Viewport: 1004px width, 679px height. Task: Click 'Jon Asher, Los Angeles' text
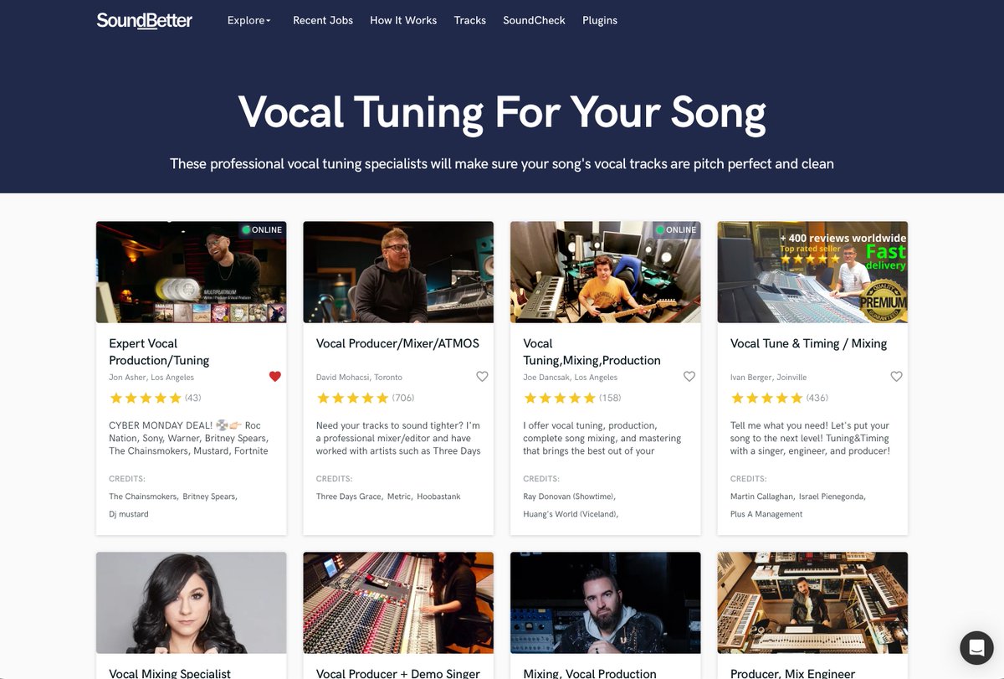tap(151, 378)
